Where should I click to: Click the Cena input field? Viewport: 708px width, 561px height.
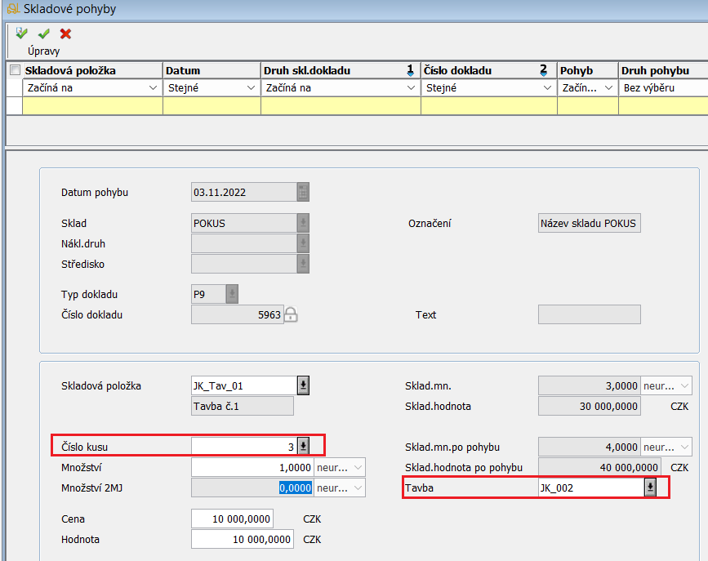[x=232, y=519]
